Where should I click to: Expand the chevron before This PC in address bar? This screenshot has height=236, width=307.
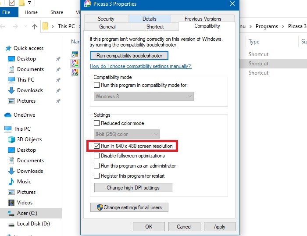53,26
